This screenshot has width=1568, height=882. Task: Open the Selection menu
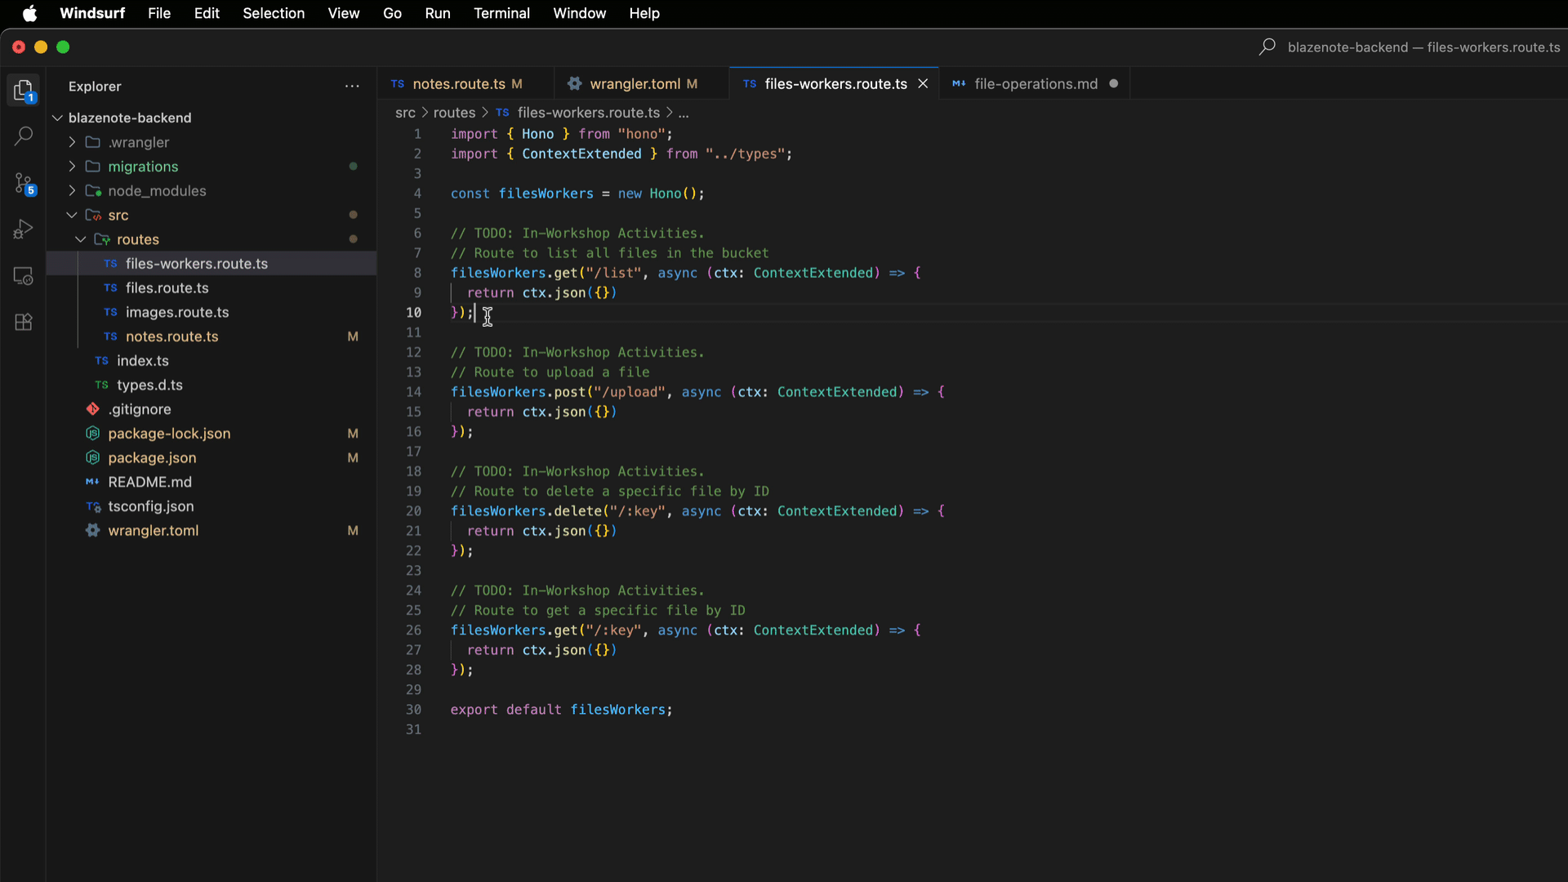point(274,13)
